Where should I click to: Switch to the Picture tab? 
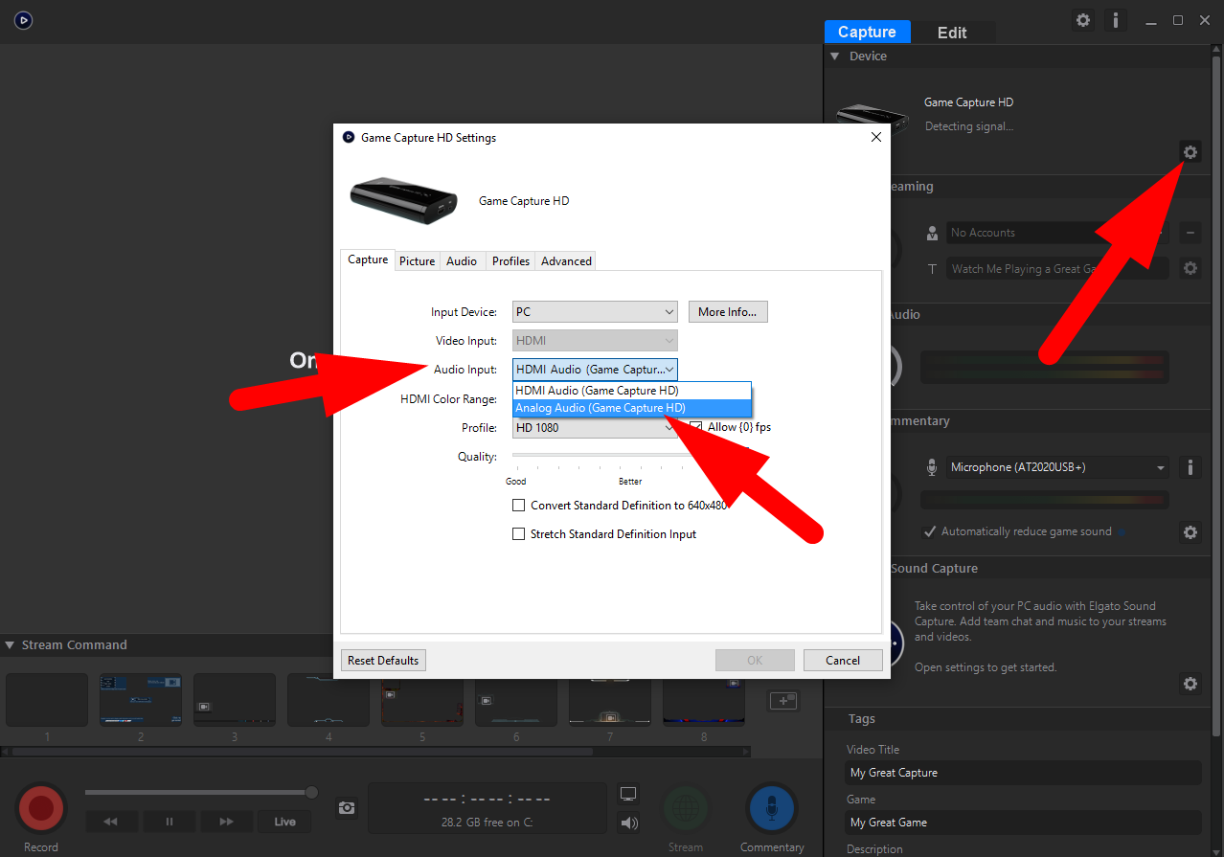point(417,260)
